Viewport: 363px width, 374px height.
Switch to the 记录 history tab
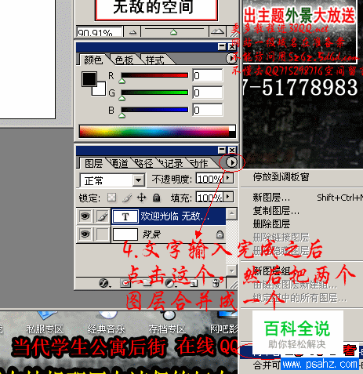point(172,164)
